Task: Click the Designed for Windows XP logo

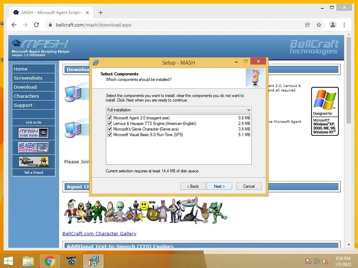Action: [x=325, y=111]
